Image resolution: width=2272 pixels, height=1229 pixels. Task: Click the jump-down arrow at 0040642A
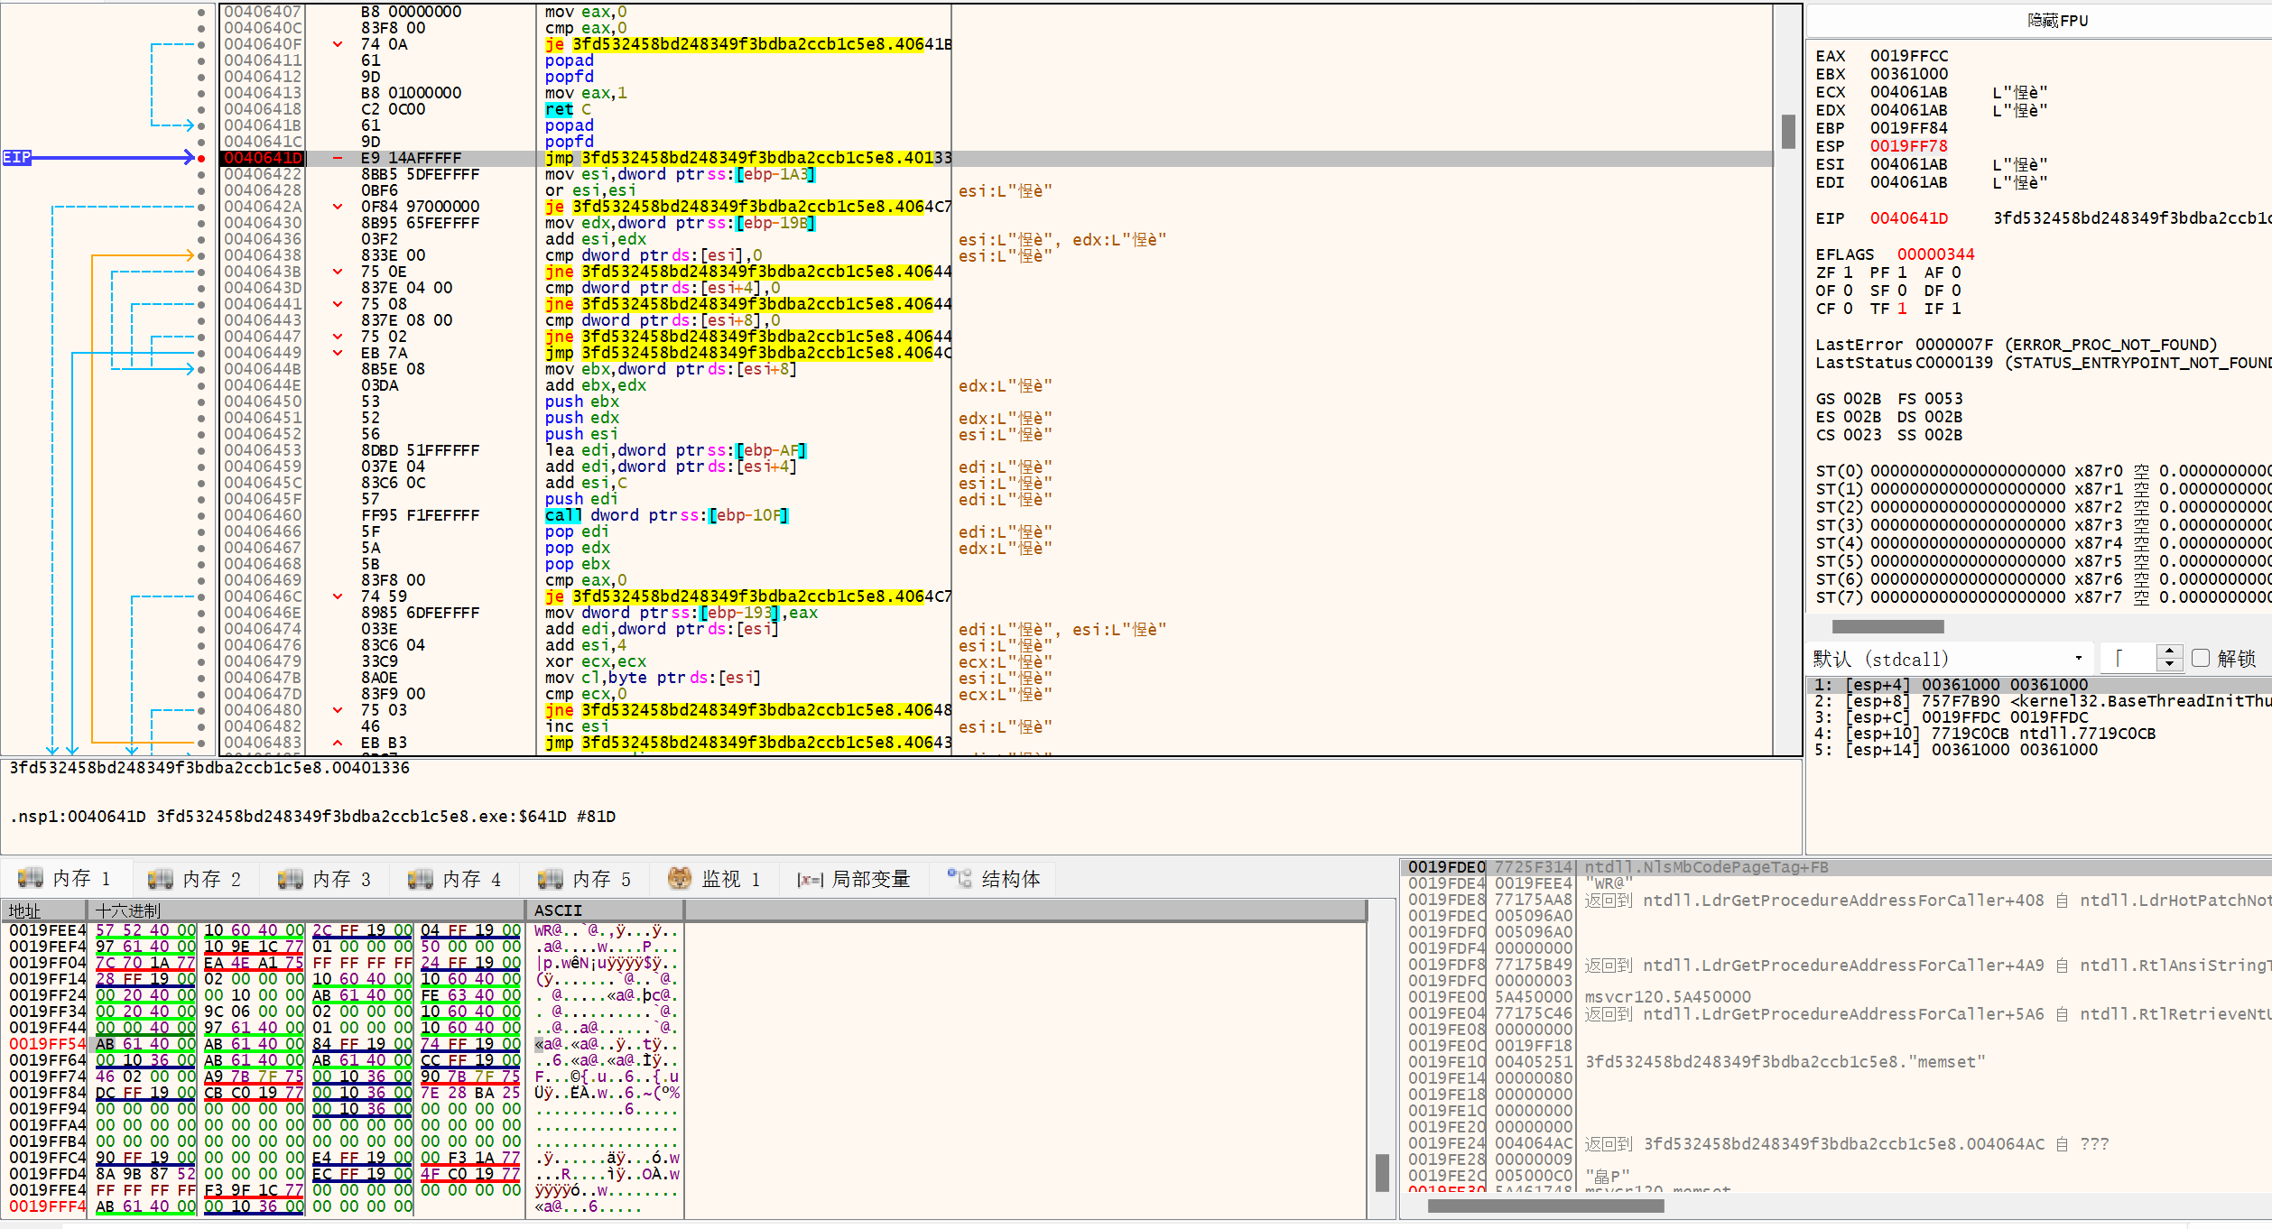click(338, 207)
